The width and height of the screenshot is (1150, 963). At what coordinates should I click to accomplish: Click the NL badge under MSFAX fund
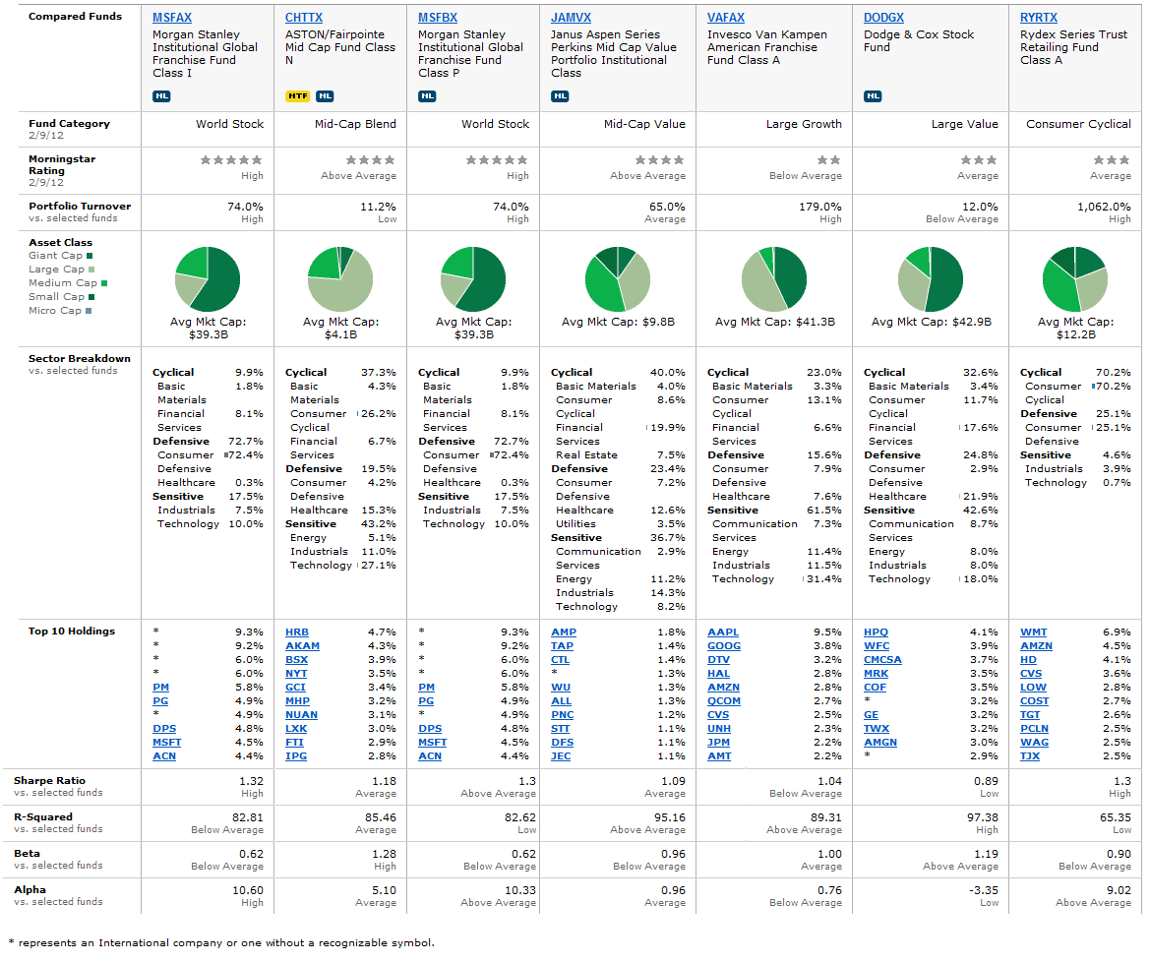click(x=161, y=96)
